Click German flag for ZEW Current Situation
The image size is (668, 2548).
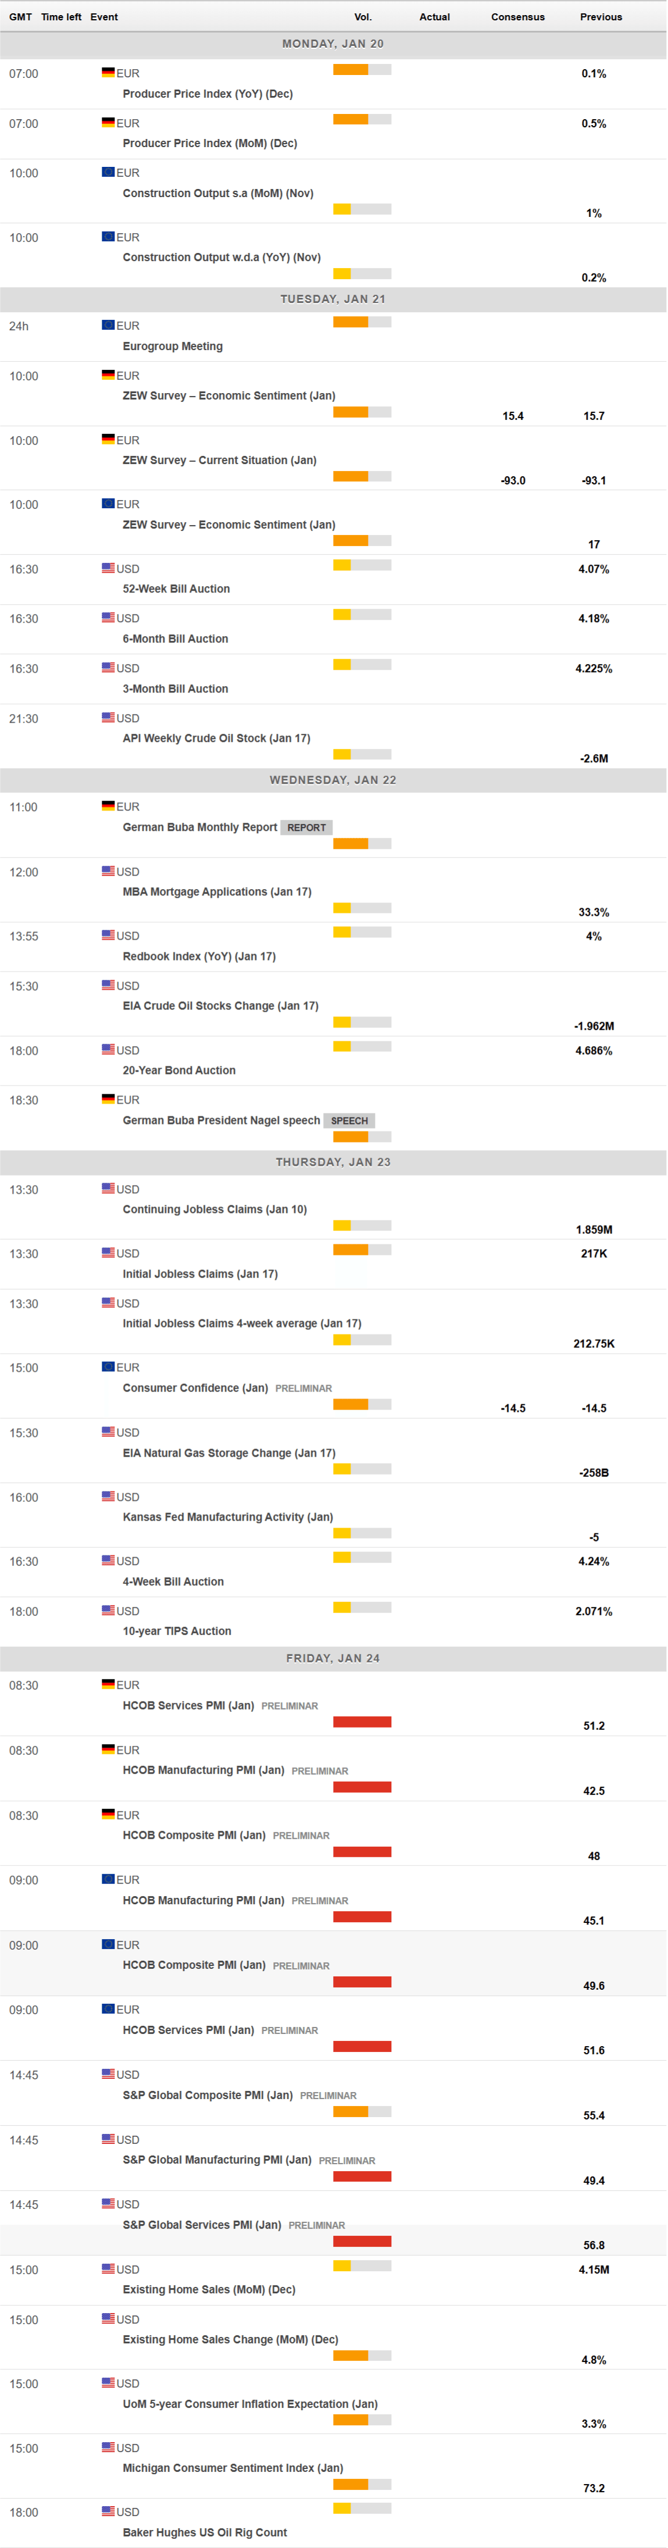[108, 439]
